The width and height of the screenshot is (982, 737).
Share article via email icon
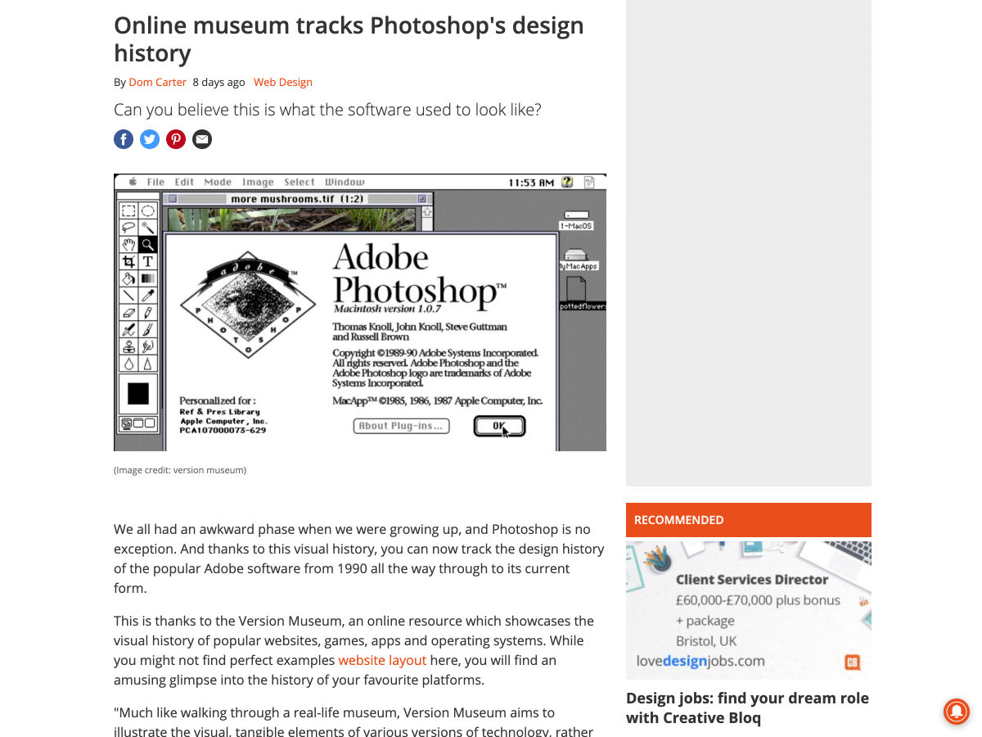(x=202, y=139)
